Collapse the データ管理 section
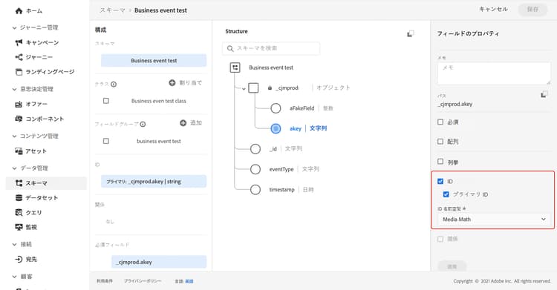Screen dimensions: 557x290 pos(14,168)
